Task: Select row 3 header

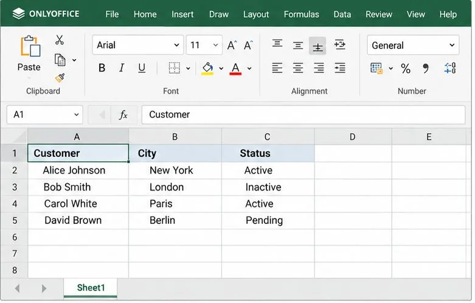Action: 14,187
